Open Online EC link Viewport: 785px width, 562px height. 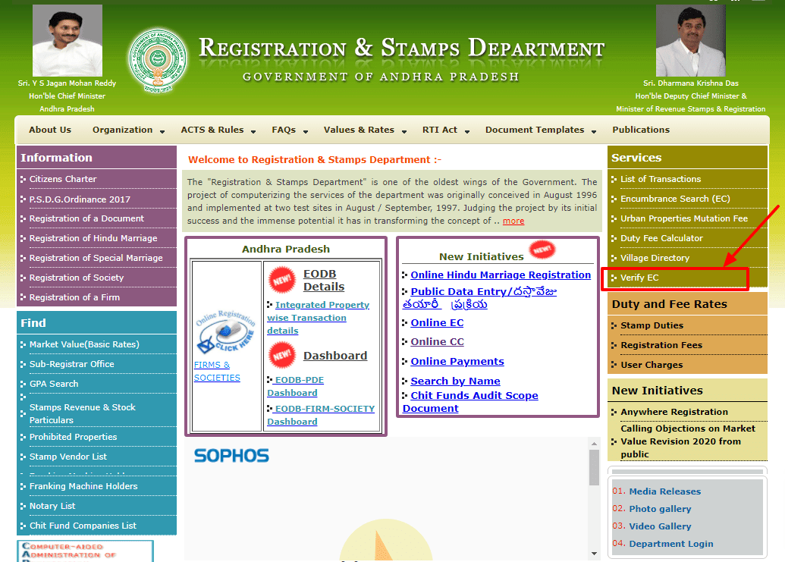(437, 323)
